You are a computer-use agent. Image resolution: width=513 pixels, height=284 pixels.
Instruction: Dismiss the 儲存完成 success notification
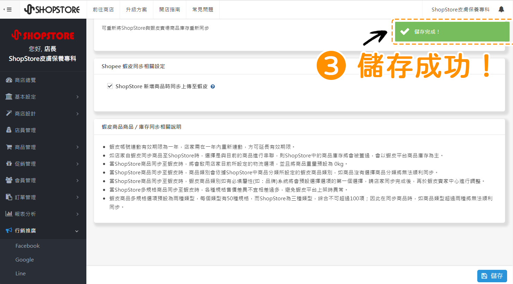tap(452, 31)
